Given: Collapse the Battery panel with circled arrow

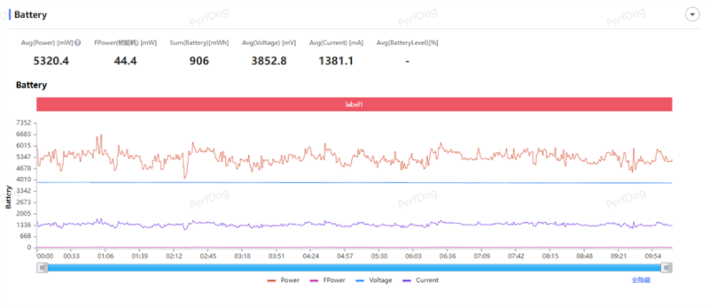Looking at the screenshot, I should 693,14.
